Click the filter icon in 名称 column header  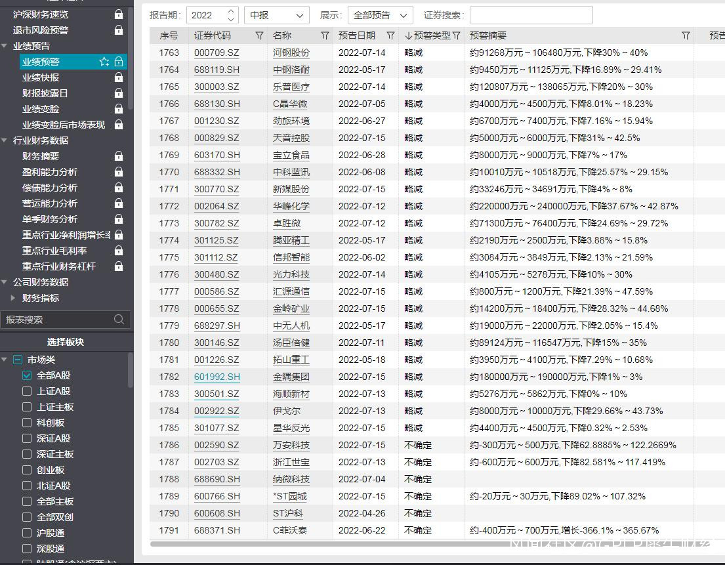point(325,35)
